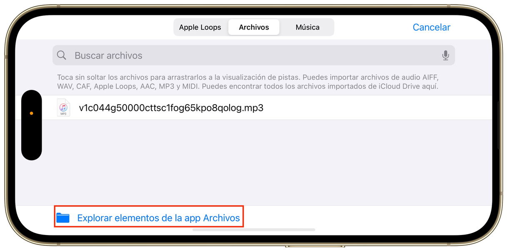The image size is (507, 250).
Task: Choose the v1c044g50000cttsc1fog65kpo8qolog.mp3 file name
Action: pyautogui.click(x=171, y=108)
